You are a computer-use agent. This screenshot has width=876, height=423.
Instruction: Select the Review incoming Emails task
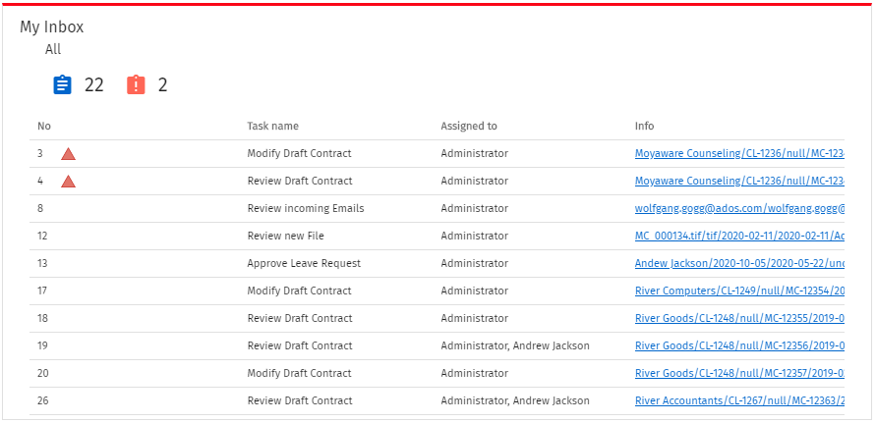coord(305,208)
